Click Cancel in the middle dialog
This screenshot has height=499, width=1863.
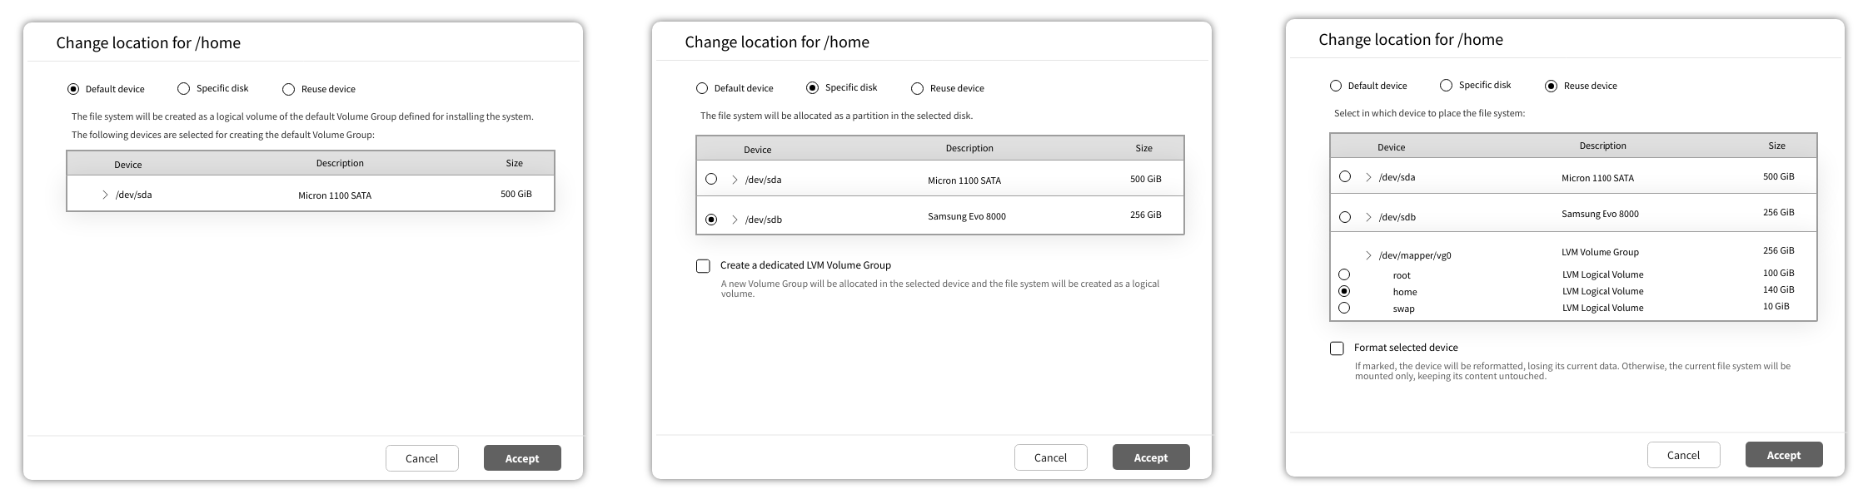1050,457
